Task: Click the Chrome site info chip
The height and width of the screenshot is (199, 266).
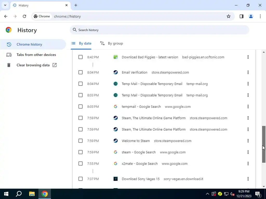Action: [x=42, y=16]
